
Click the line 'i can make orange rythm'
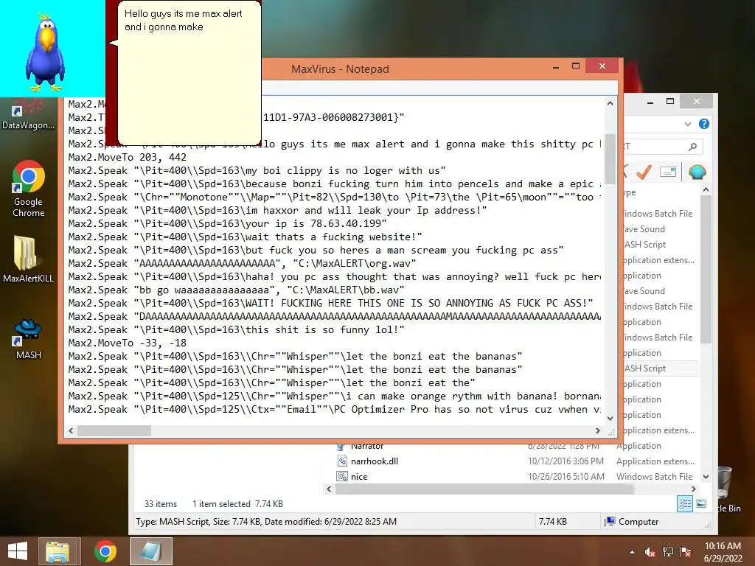coord(335,396)
